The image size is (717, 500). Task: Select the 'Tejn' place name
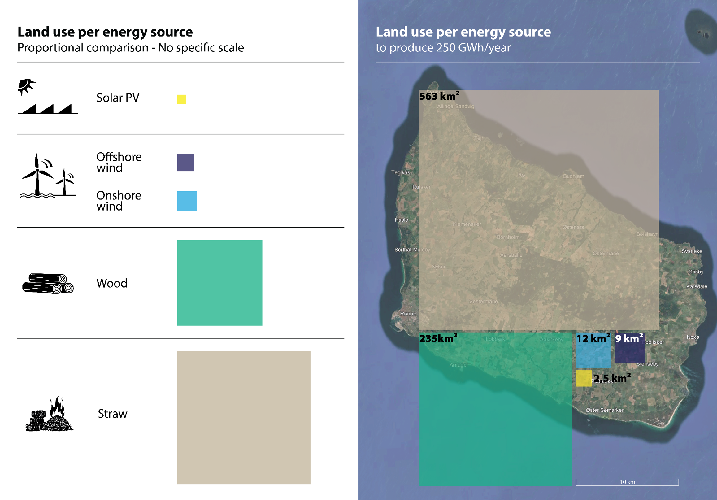[479, 138]
